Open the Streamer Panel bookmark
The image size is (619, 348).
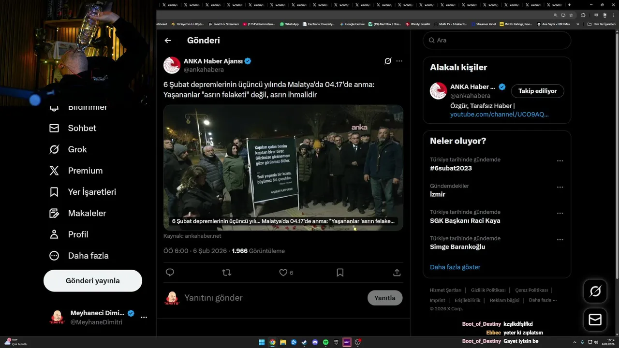pyautogui.click(x=483, y=24)
